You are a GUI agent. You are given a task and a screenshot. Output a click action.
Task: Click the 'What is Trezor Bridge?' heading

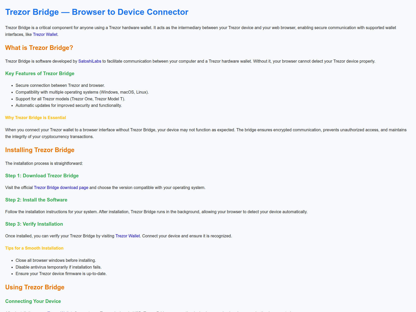(x=39, y=48)
